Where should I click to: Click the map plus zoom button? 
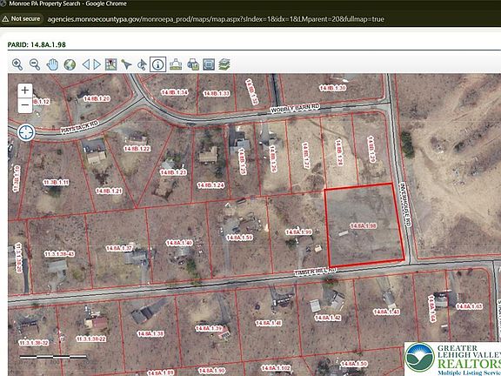coord(25,91)
